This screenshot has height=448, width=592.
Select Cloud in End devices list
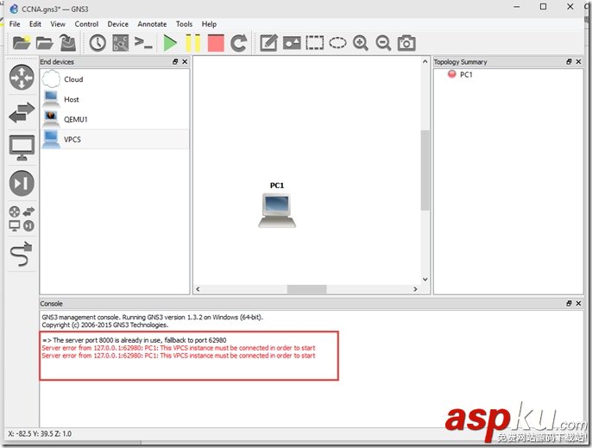[x=115, y=79]
